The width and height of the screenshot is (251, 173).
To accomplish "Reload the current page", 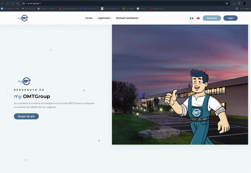I will 12,3.
